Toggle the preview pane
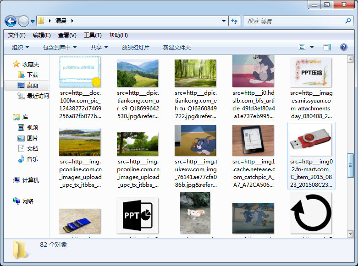Viewport: 358px width, 266px height. [327, 47]
